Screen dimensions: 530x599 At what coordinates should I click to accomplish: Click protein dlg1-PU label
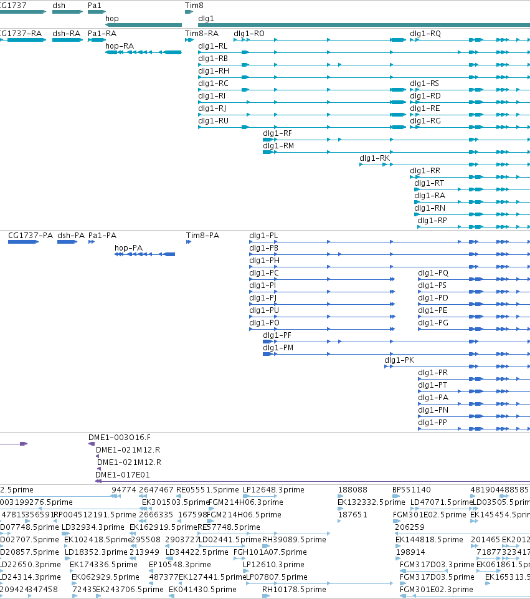pyautogui.click(x=263, y=310)
